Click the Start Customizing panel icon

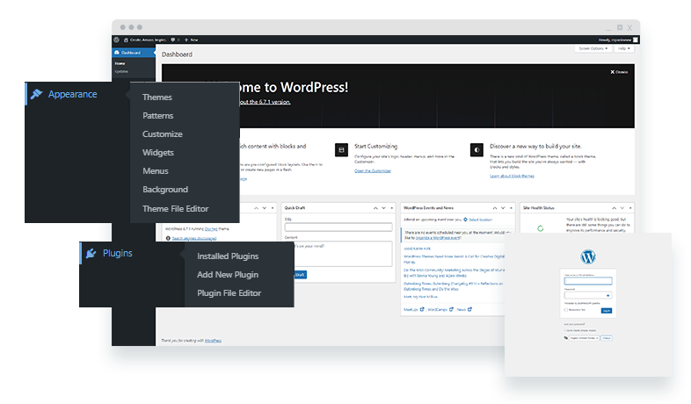coord(341,150)
